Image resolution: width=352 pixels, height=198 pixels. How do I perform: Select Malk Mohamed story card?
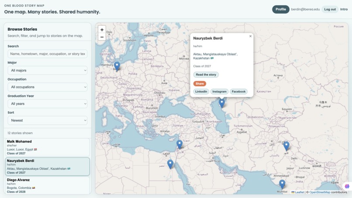(x=47, y=147)
